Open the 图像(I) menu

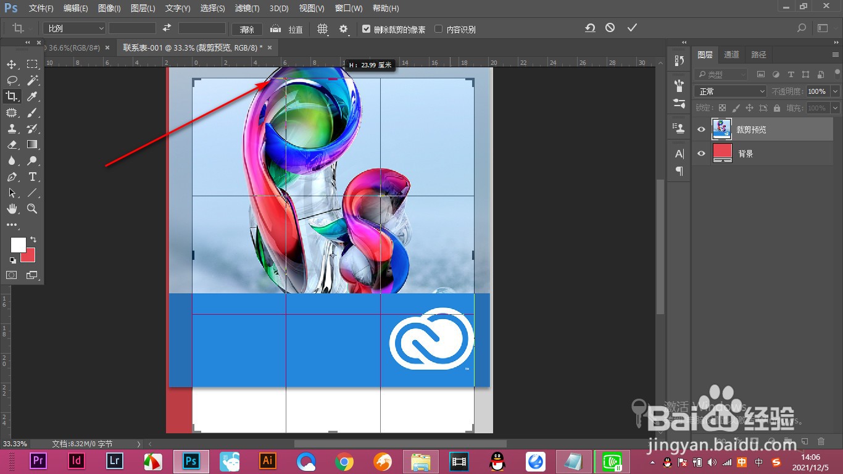point(109,9)
